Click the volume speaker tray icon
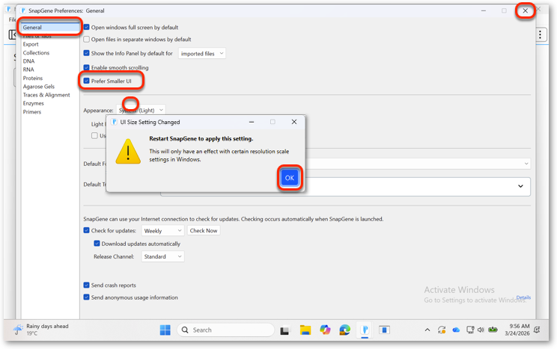 pos(481,330)
